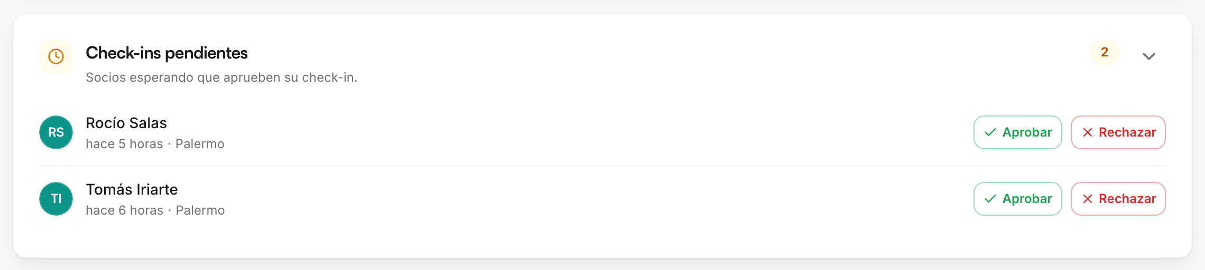
Task: Open Rocío Salas's RS avatar
Action: (56, 132)
